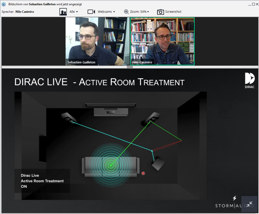
Task: Click the collapse fullscreen arrows icon
Action: [x=250, y=204]
